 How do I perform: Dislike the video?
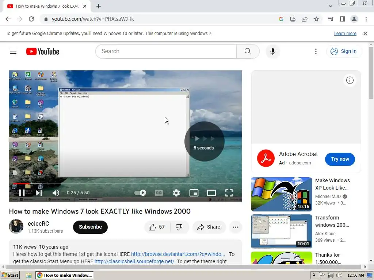coord(179,227)
